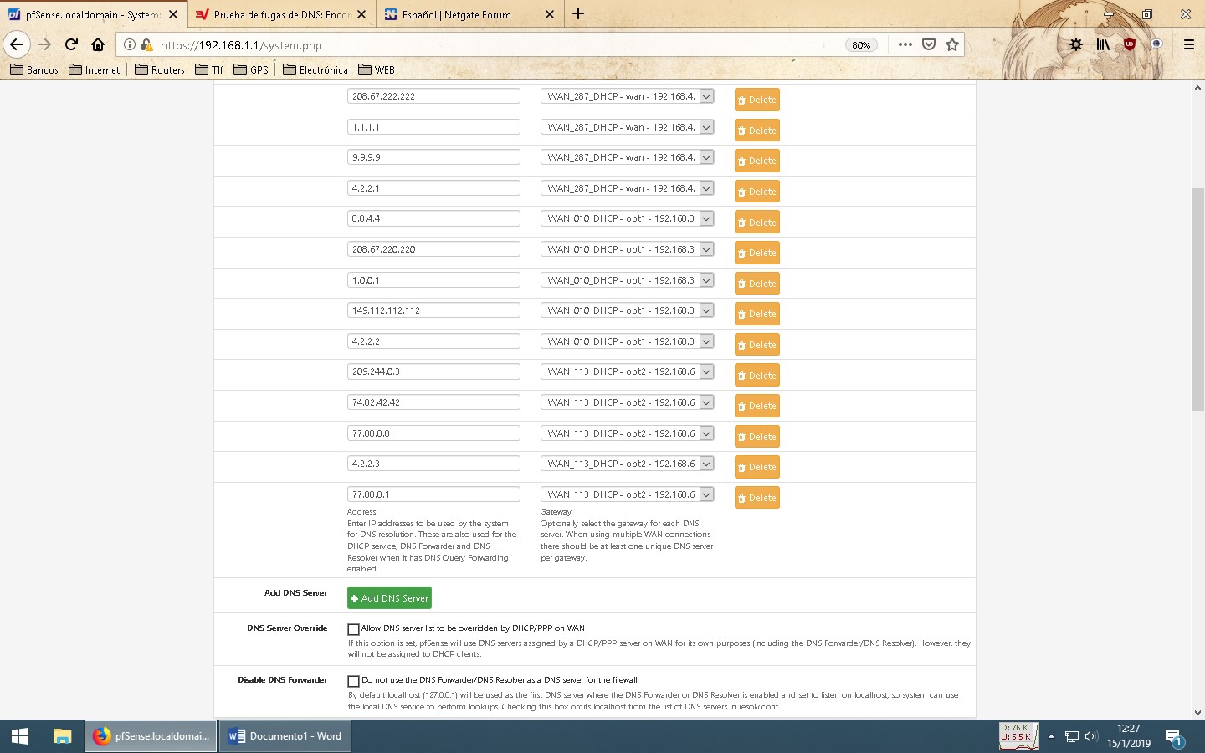Screen dimensions: 1205x753
Task: Save the page to Pocket
Action: click(928, 45)
